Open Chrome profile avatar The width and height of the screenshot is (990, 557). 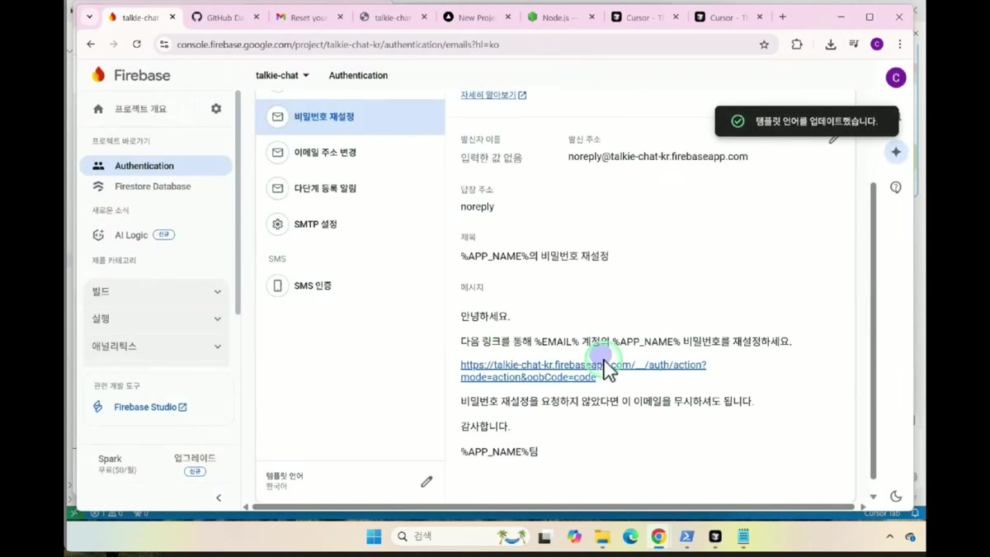[877, 45]
